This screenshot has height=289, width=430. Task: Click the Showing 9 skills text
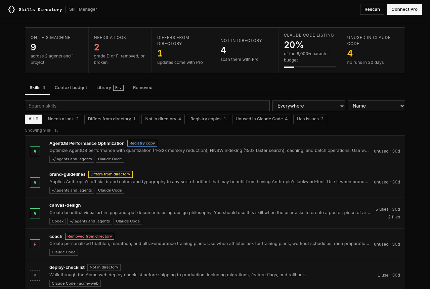click(41, 130)
